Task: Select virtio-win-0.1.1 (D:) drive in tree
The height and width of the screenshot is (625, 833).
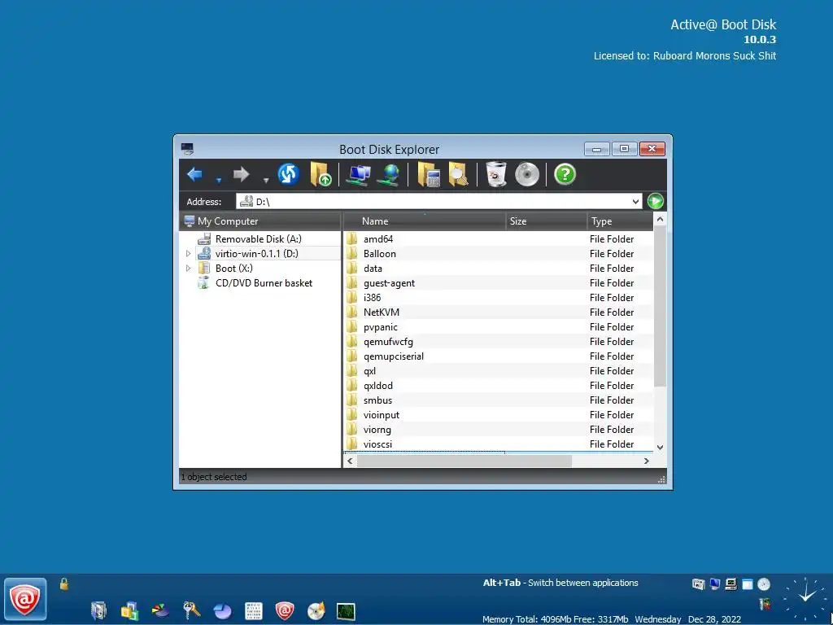Action: coord(256,254)
